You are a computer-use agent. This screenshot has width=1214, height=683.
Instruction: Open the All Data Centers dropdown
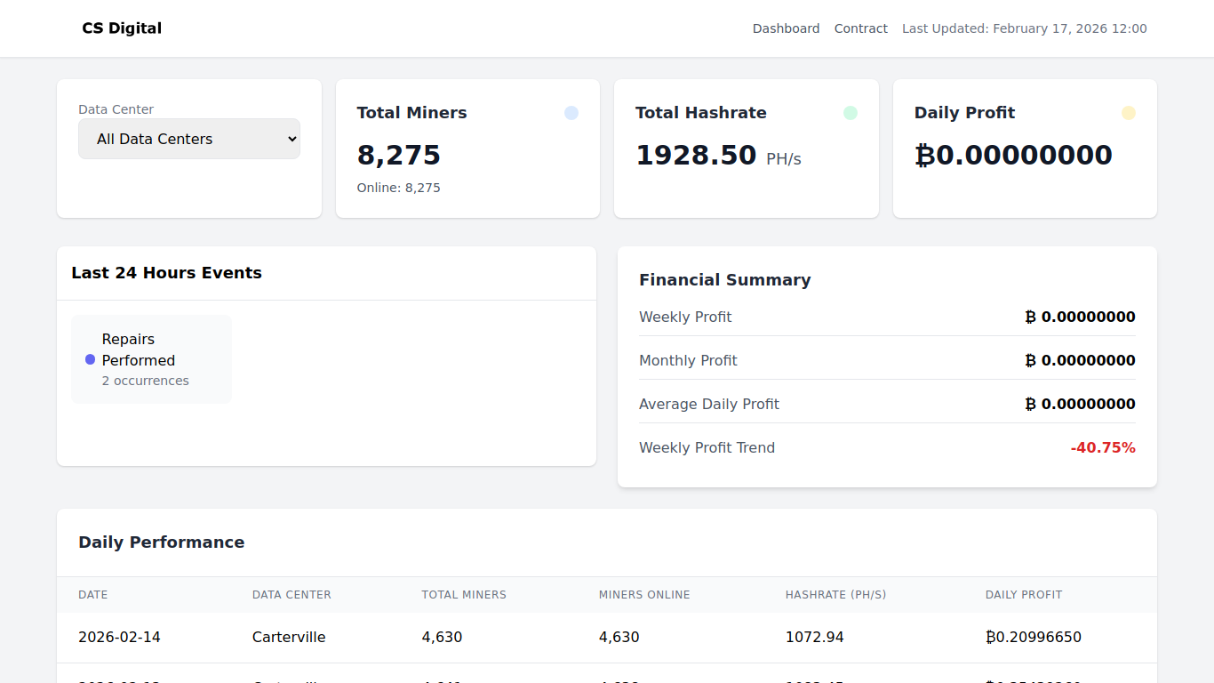click(189, 139)
